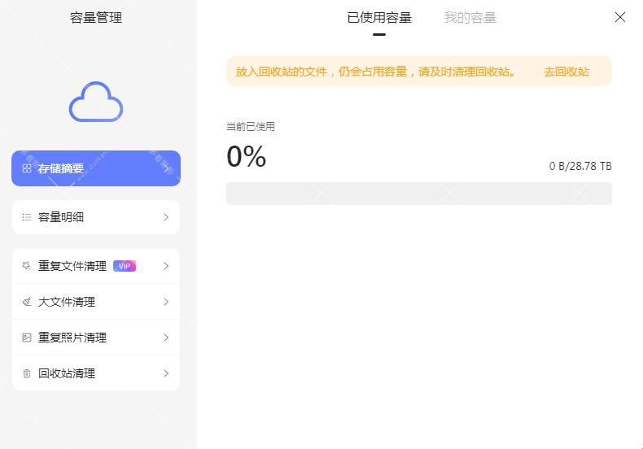Click the gray storage usage progress bar
This screenshot has height=449, width=643.
click(x=419, y=194)
